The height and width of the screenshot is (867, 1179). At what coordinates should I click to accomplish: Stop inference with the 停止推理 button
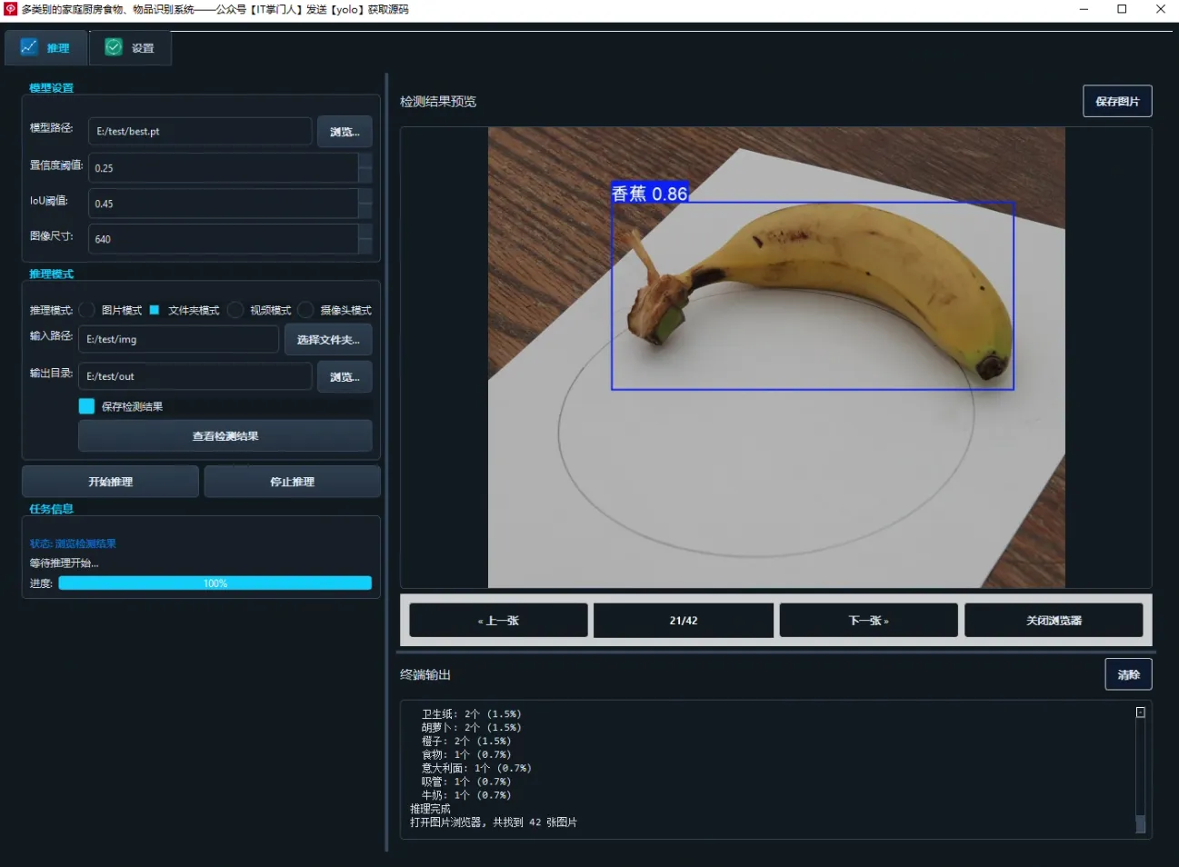[x=292, y=482]
